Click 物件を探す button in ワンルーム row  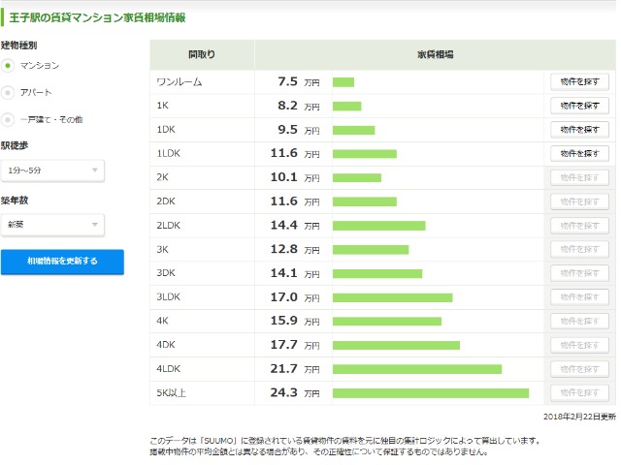(x=579, y=81)
